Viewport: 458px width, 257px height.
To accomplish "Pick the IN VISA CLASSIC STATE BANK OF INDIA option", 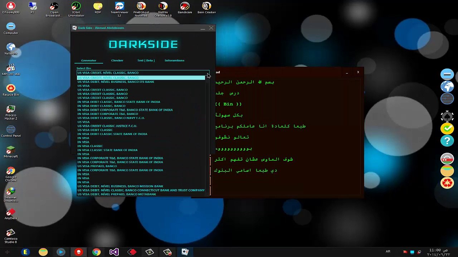I will 141,150.
